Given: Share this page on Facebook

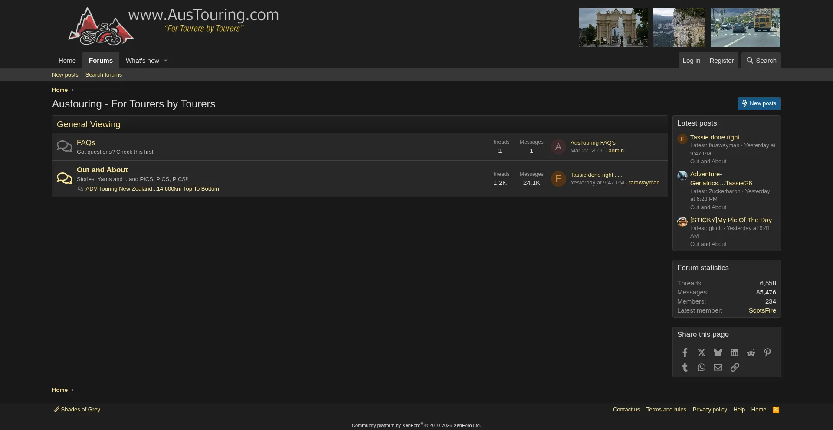Looking at the screenshot, I should pos(685,352).
